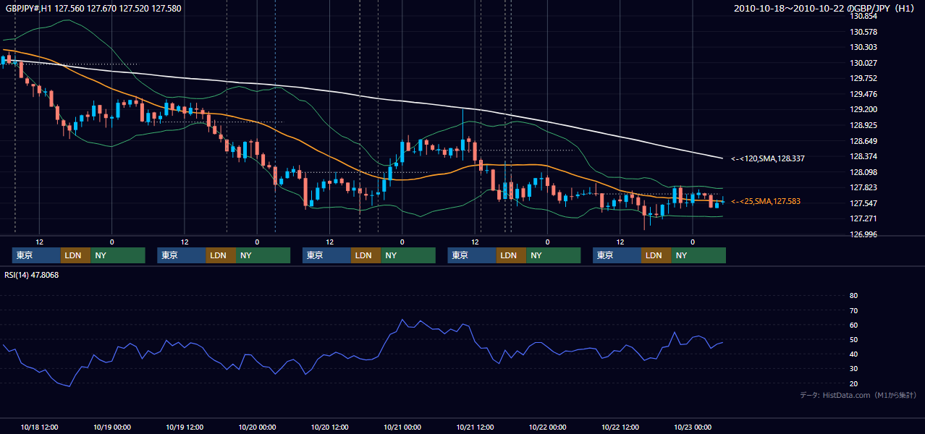Click price axis value 127.547
The image size is (925, 434).
click(x=863, y=203)
